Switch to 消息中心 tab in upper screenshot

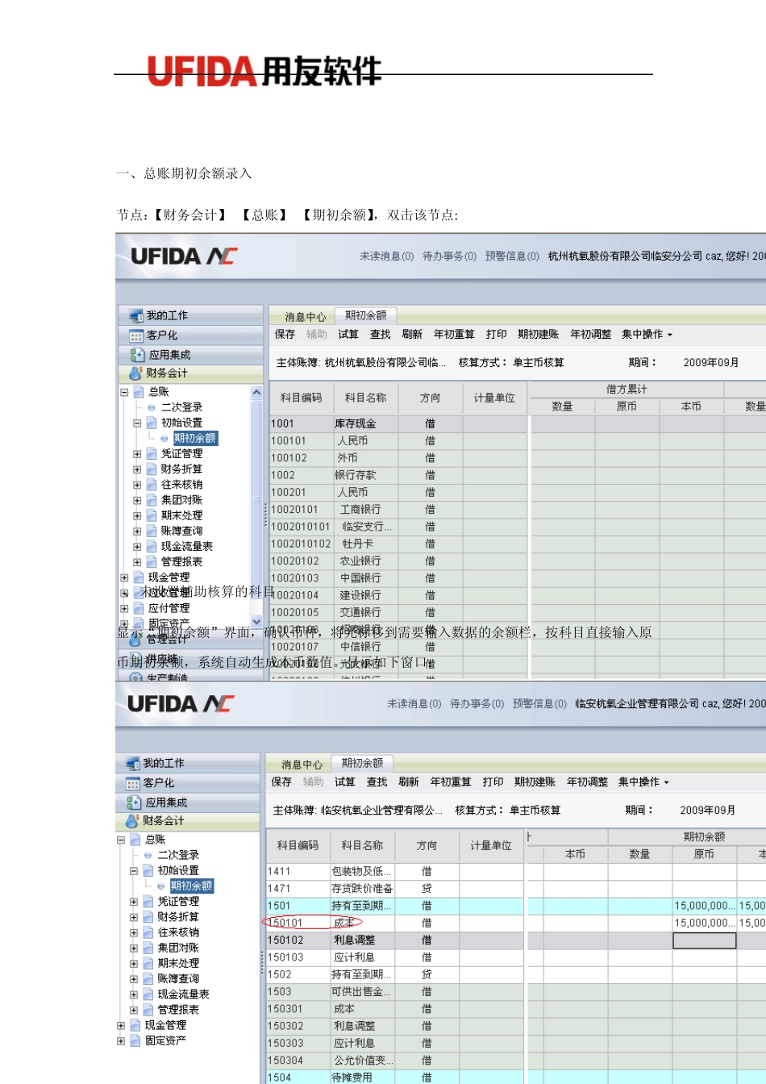(x=305, y=317)
